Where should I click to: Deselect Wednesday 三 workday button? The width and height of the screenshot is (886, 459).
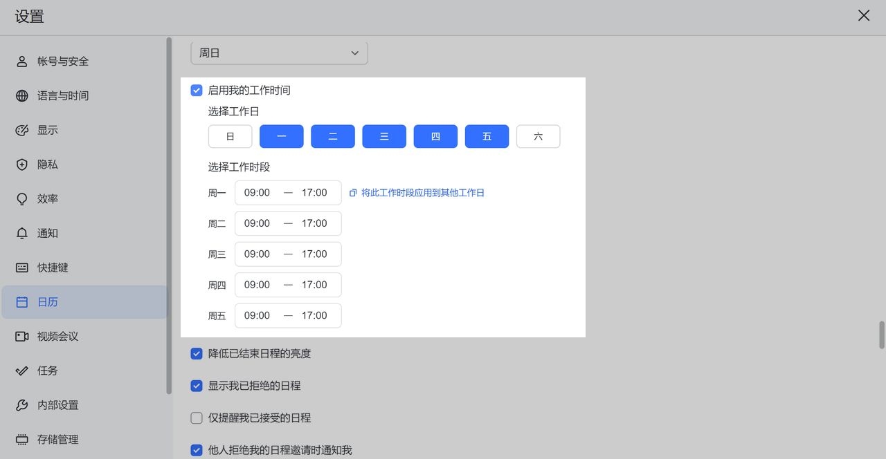point(384,136)
